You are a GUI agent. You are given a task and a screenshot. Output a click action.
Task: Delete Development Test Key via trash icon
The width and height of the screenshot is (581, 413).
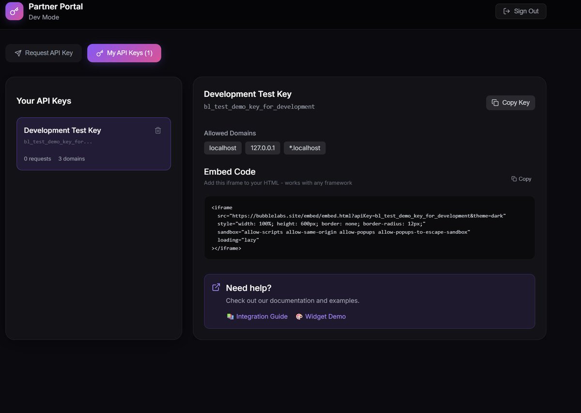click(158, 130)
